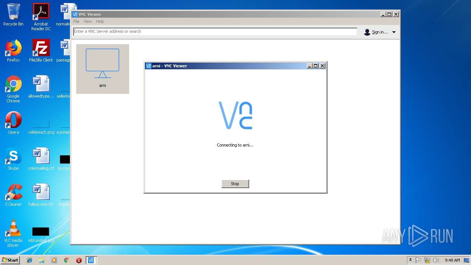Screen dimensions: 471x265
Task: Select the VLC media player desktop icon
Action: pyautogui.click(x=13, y=233)
